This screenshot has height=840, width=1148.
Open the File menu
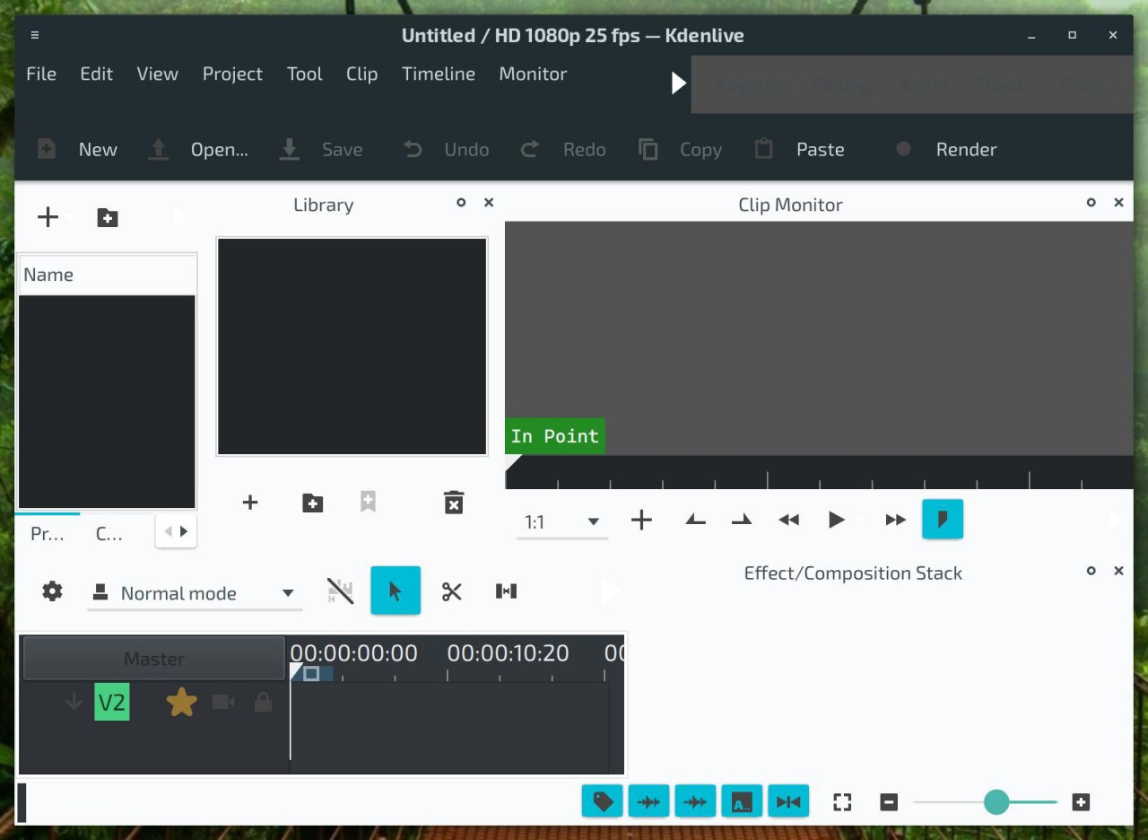tap(41, 74)
